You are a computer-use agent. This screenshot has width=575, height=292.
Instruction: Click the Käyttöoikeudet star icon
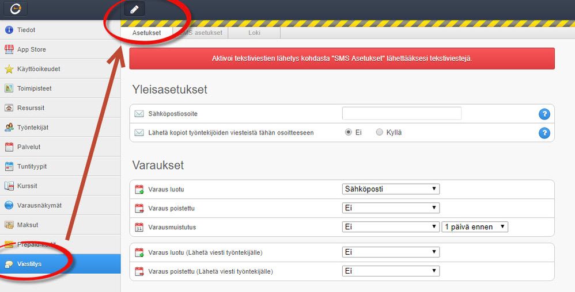pos(9,69)
